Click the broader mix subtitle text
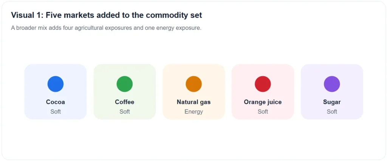 pyautogui.click(x=106, y=28)
